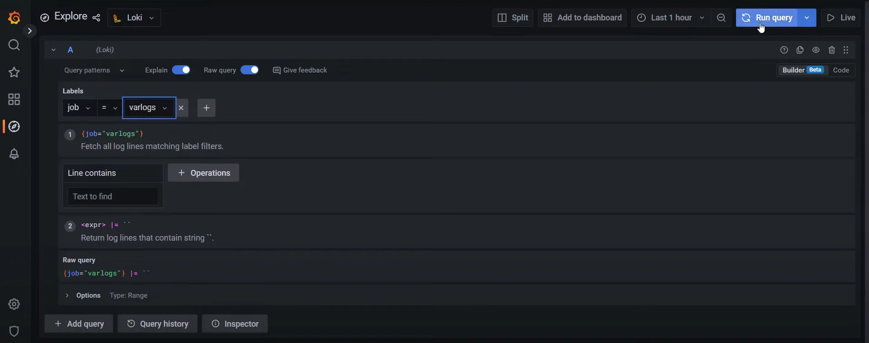Select the Explore compass in sidebar
869x343 pixels.
14,126
